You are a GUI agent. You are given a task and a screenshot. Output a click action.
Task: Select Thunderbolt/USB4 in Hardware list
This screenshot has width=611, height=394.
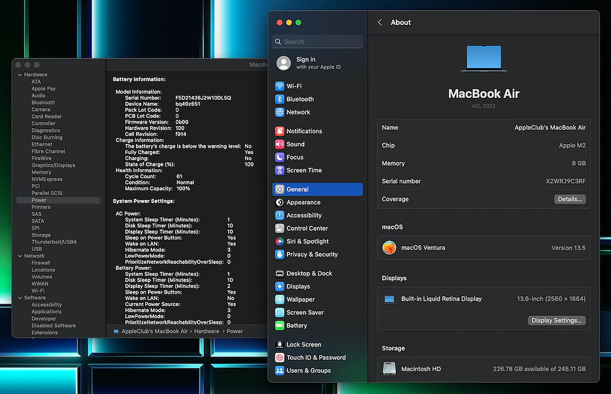pos(54,242)
